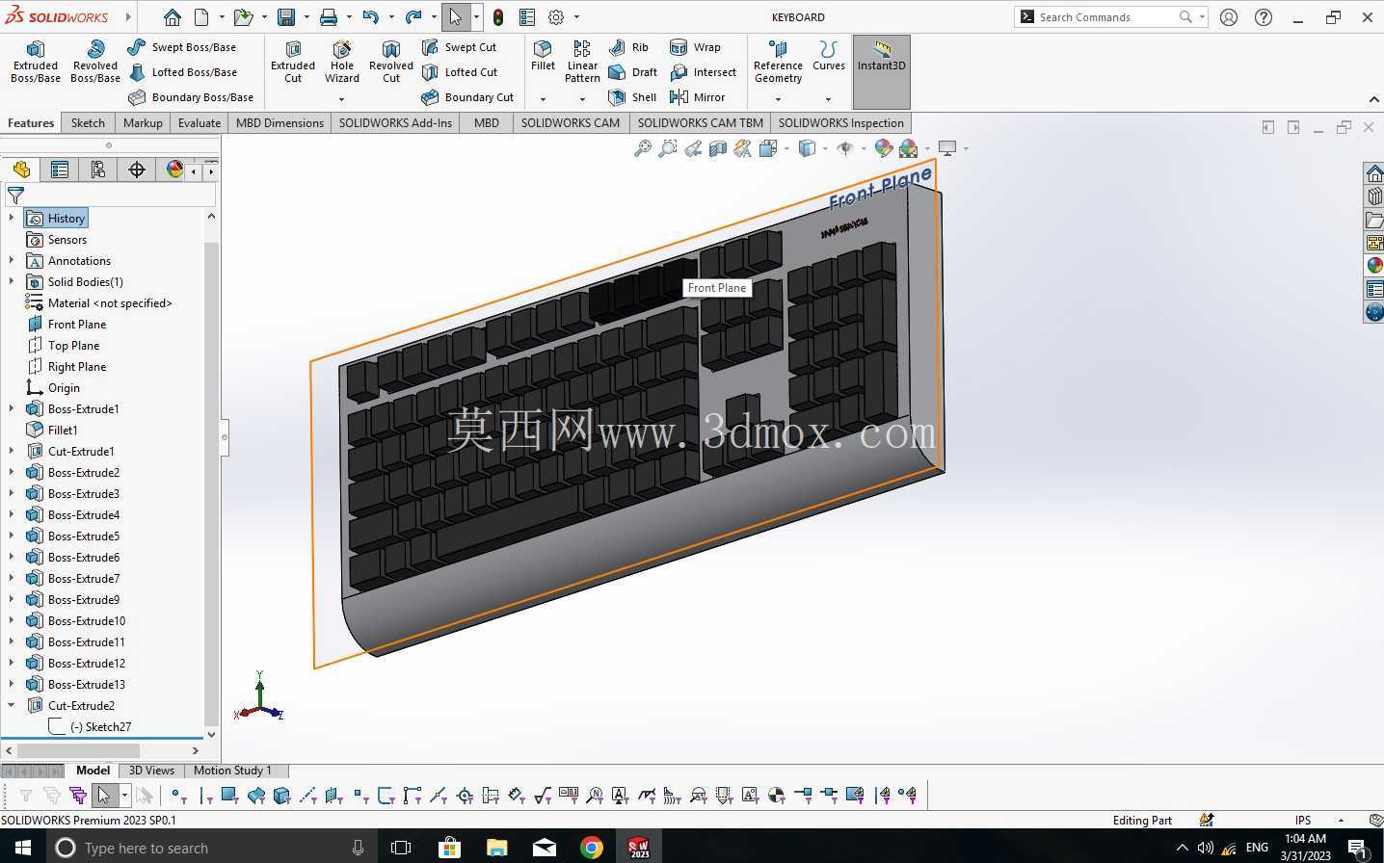Viewport: 1384px width, 863px height.
Task: Start an Extruded Cut
Action: coord(293,62)
